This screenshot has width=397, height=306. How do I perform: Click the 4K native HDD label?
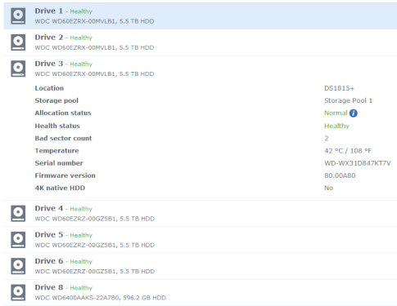click(60, 188)
